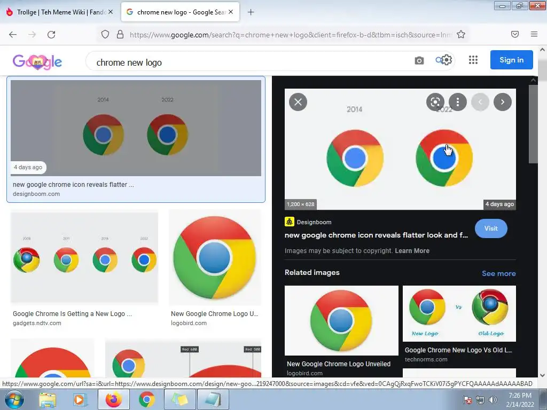The width and height of the screenshot is (547, 410).
Task: Search by image using camera icon
Action: 419,61
